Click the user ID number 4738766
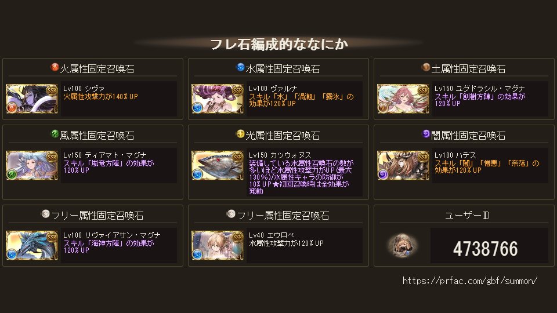Viewport: 557px width, 313px height. click(x=485, y=249)
